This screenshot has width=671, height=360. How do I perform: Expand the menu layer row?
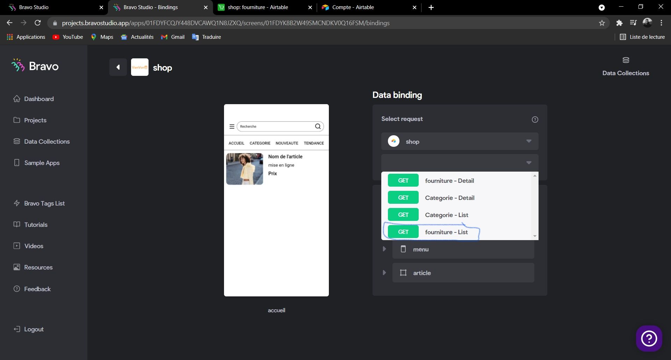pos(384,249)
